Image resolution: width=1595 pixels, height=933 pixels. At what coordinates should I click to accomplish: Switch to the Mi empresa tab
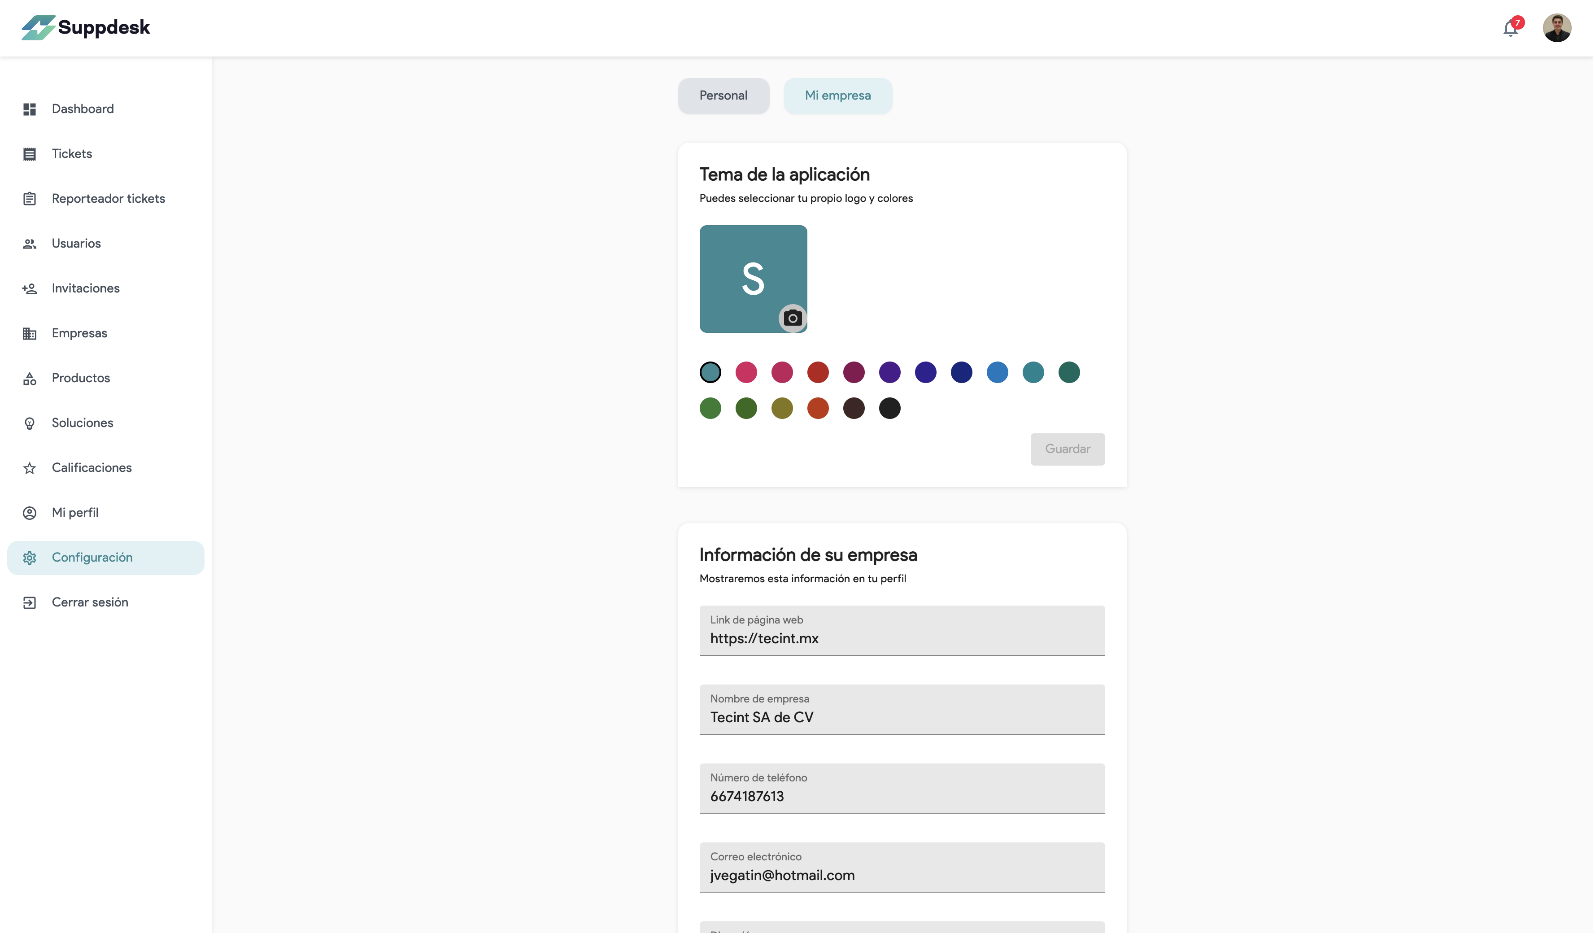[838, 96]
